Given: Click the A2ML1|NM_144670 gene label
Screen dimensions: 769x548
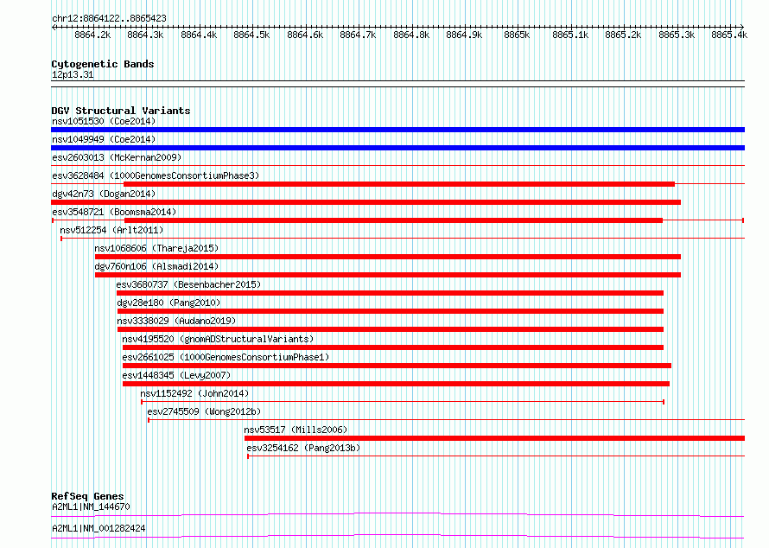Looking at the screenshot, I should coord(91,507).
